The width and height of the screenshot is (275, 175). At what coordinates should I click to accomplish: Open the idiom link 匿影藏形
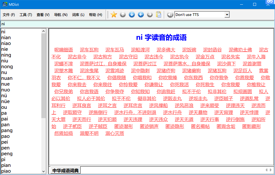(x=251, y=127)
